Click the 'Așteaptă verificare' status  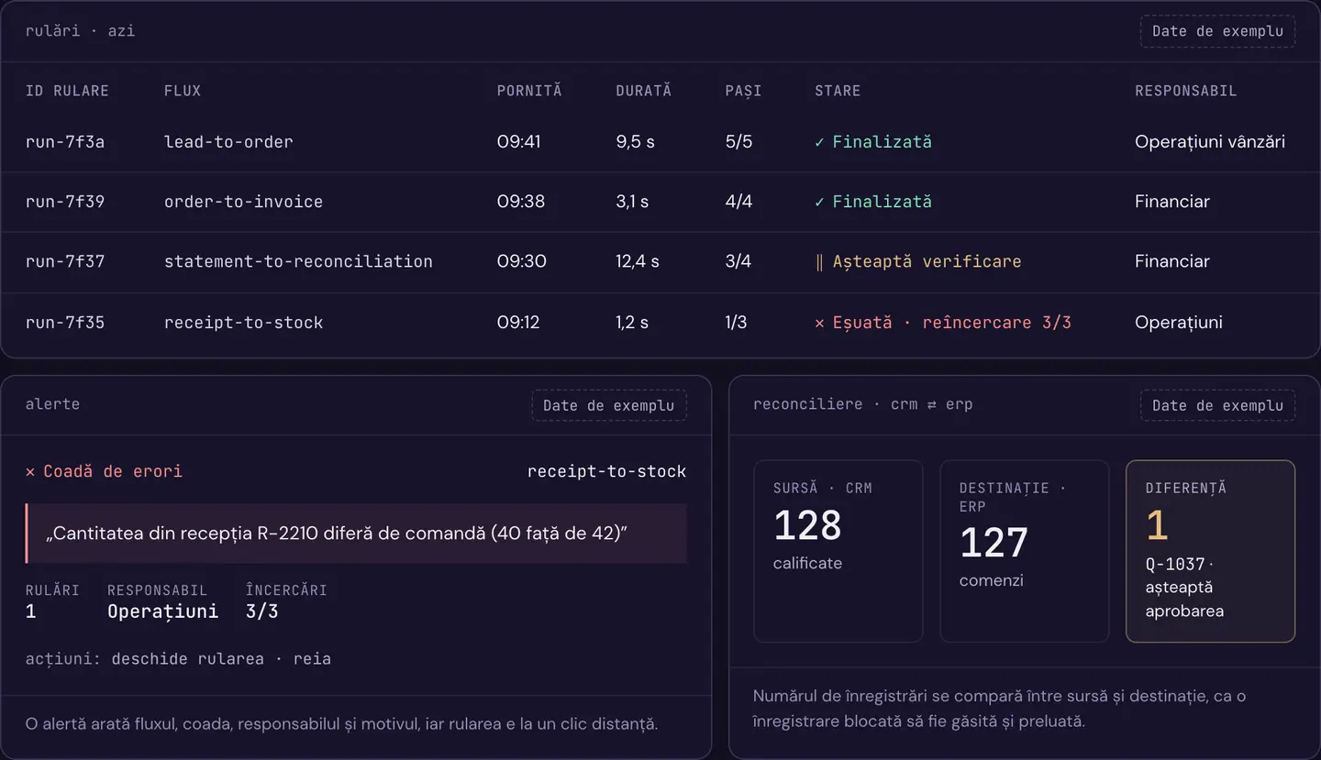tap(918, 261)
